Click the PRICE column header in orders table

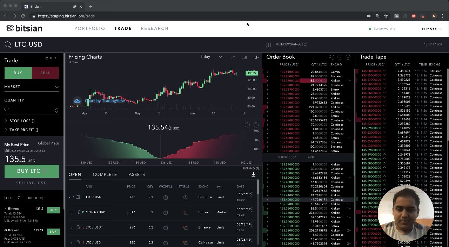click(131, 186)
